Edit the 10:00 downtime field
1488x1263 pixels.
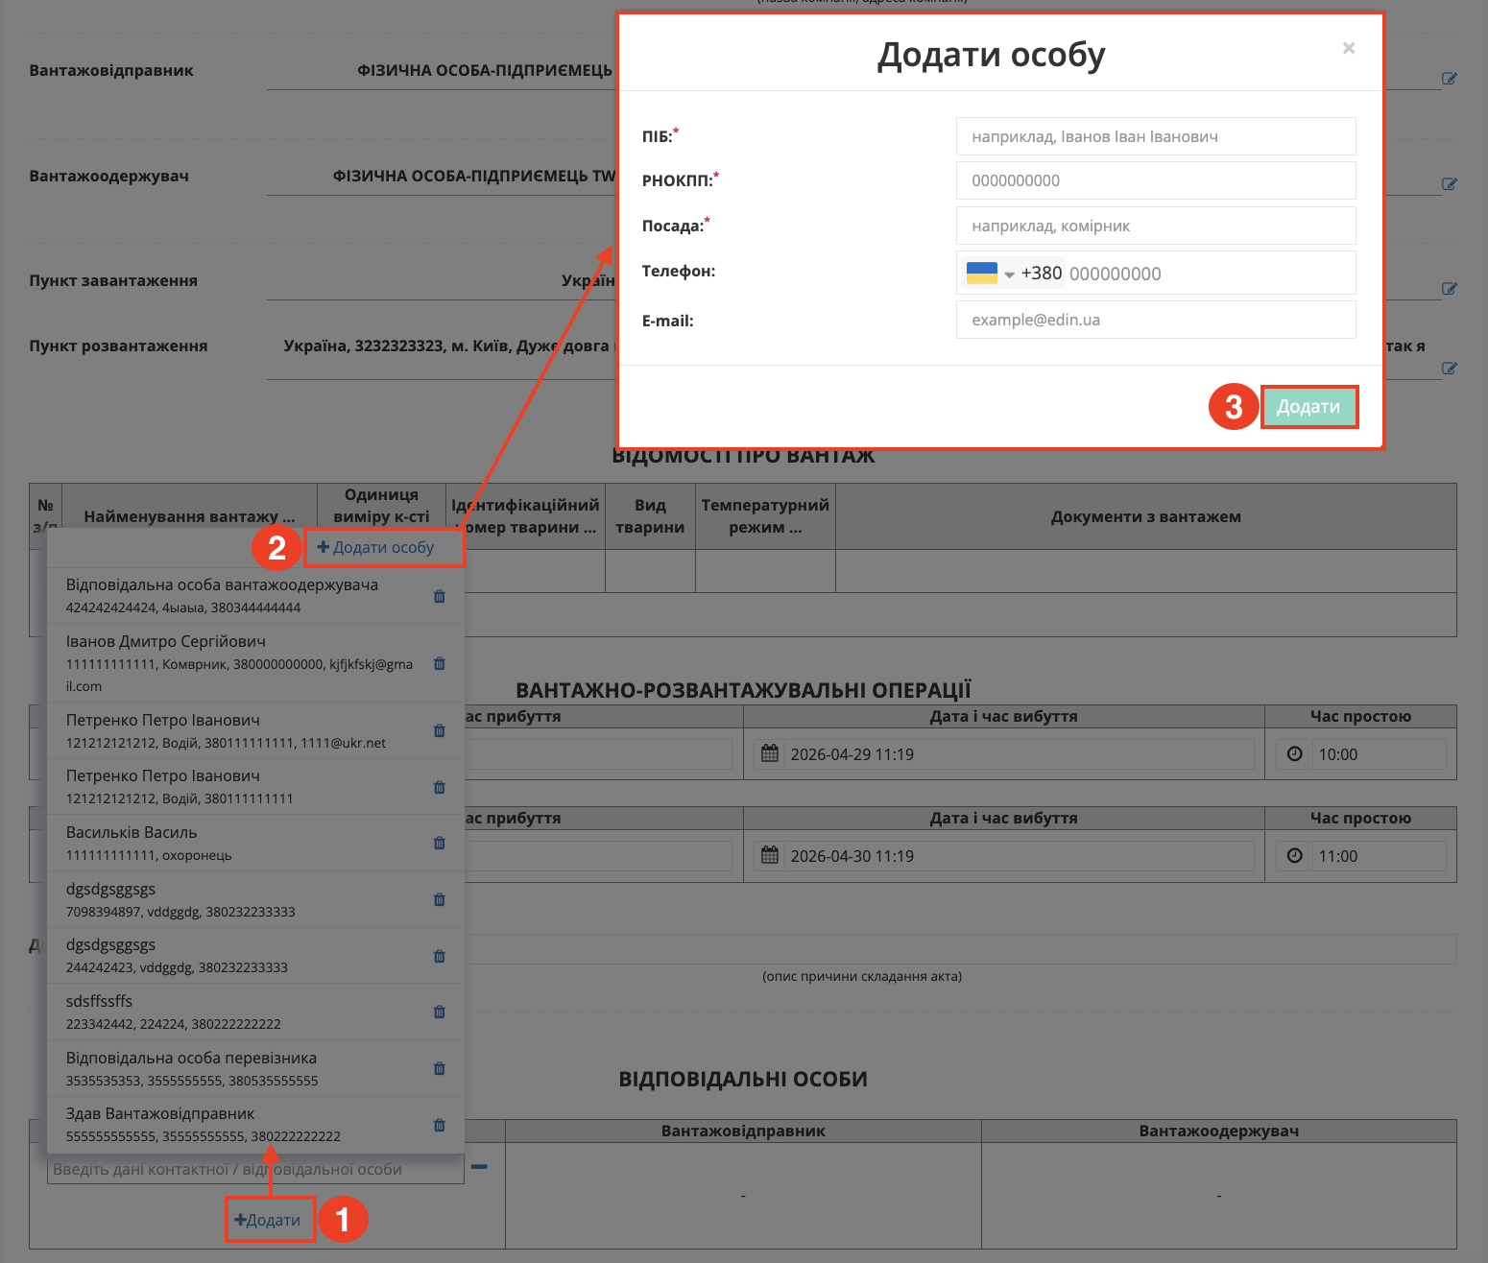(1380, 754)
